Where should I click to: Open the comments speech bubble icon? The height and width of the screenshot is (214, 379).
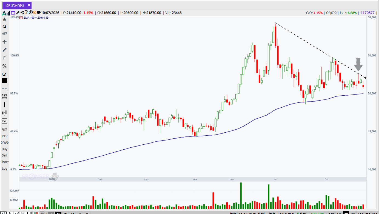pos(39,13)
